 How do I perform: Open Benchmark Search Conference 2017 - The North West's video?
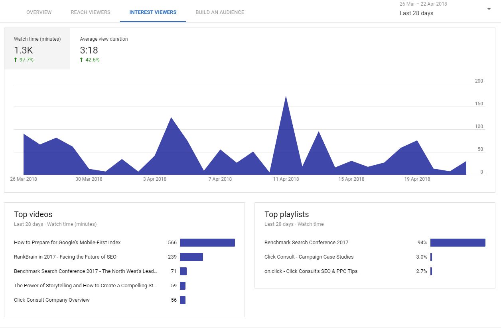tap(86, 271)
